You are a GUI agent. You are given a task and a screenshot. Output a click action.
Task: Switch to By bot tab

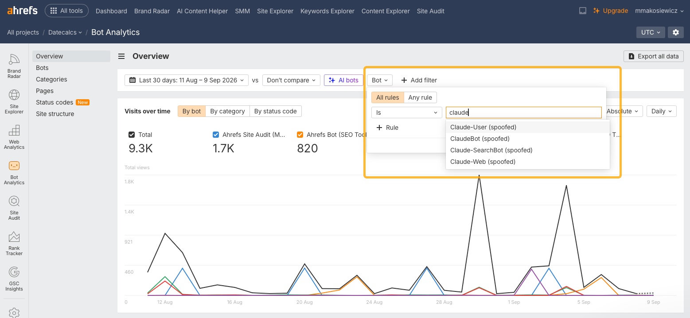[x=191, y=111]
